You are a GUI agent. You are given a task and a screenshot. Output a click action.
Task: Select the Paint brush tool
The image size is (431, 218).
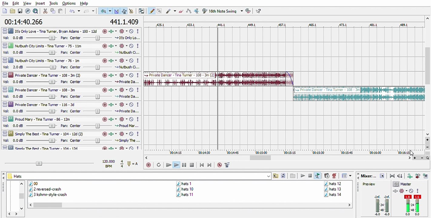[x=168, y=11]
